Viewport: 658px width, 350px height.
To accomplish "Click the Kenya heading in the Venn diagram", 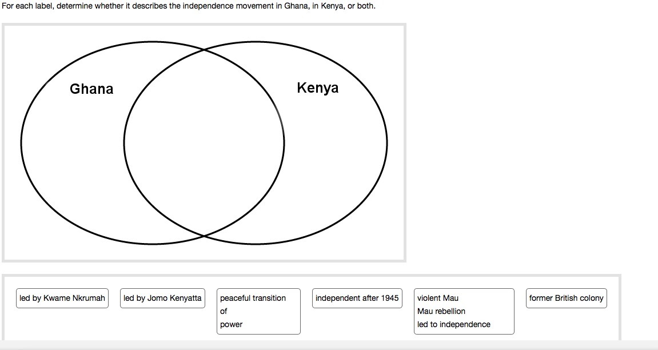I will 318,88.
